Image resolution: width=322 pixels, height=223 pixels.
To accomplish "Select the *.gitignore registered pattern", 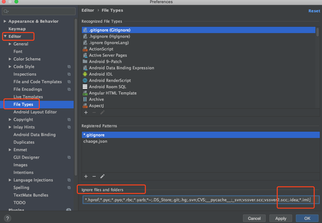I will (x=201, y=135).
